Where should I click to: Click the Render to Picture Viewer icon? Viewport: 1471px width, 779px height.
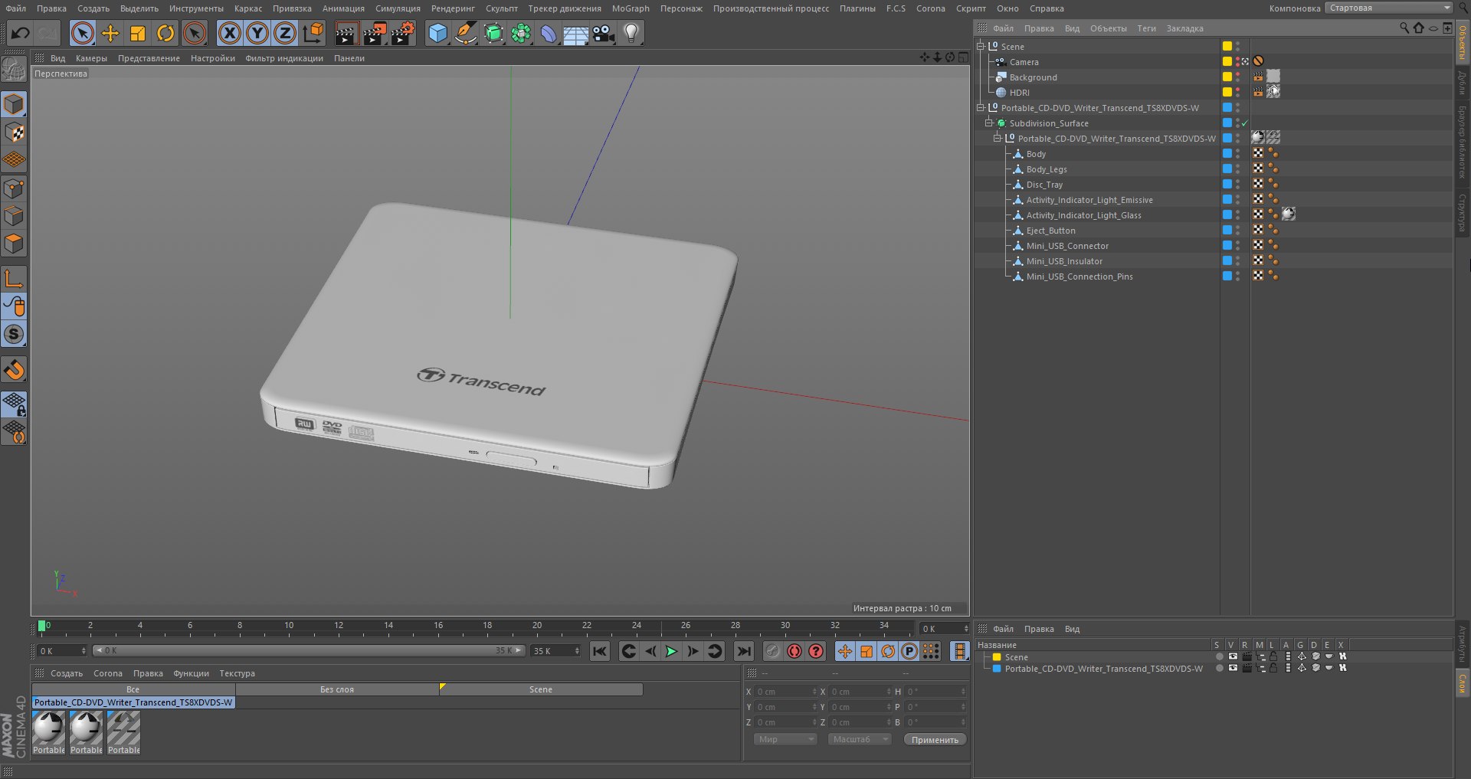point(375,33)
